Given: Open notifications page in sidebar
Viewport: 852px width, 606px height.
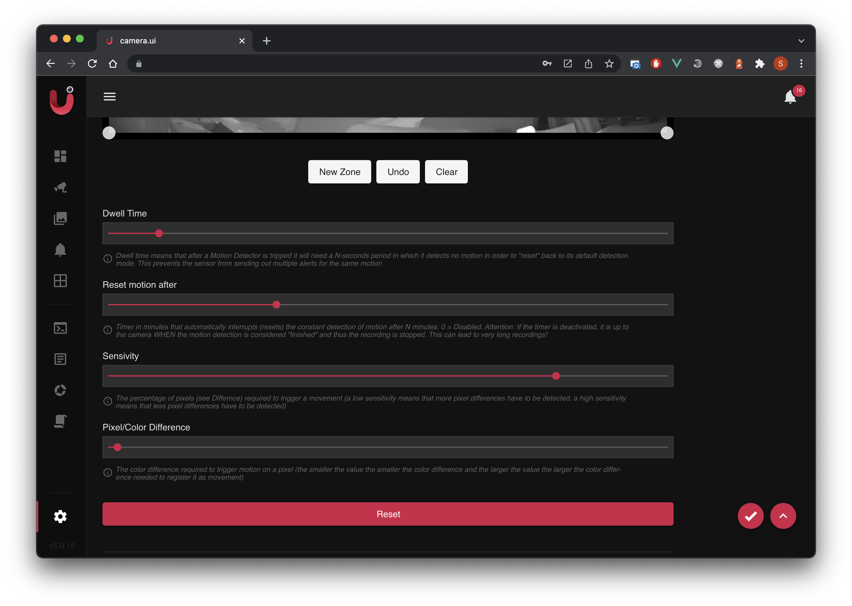Looking at the screenshot, I should 60,249.
